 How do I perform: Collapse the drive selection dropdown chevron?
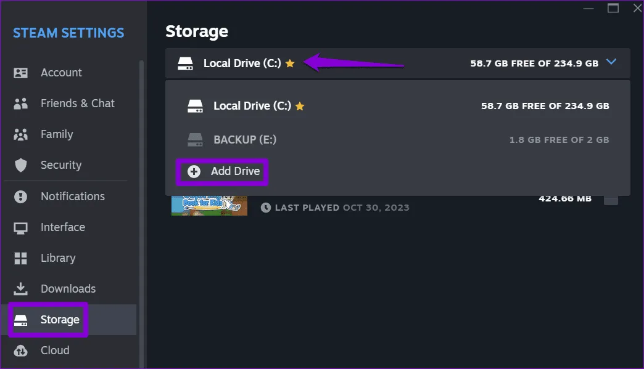pos(611,62)
